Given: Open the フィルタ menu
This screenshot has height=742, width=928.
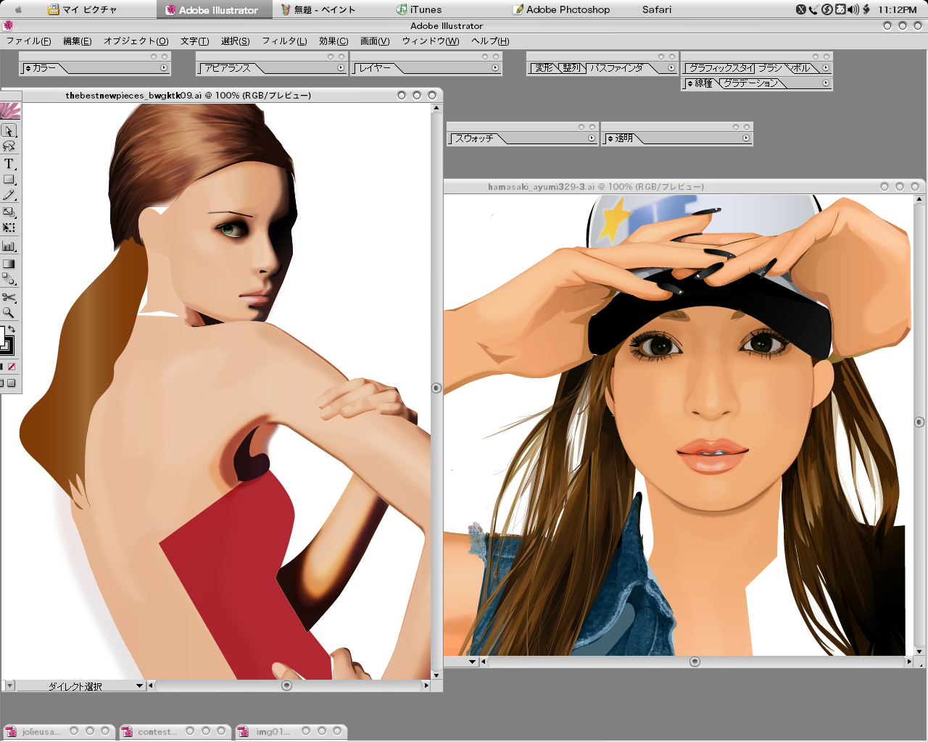Looking at the screenshot, I should point(284,41).
